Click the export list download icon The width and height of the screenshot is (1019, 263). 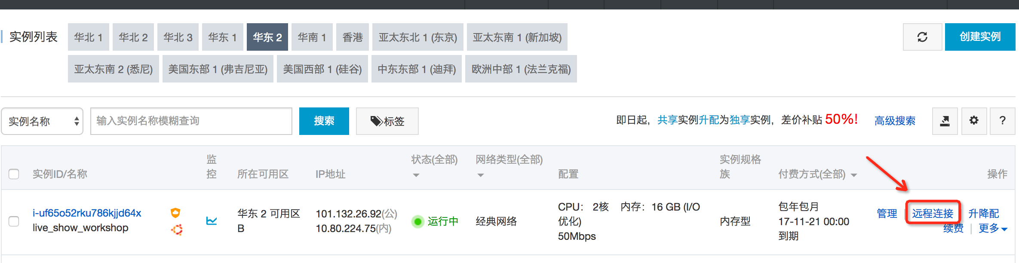[x=945, y=121]
